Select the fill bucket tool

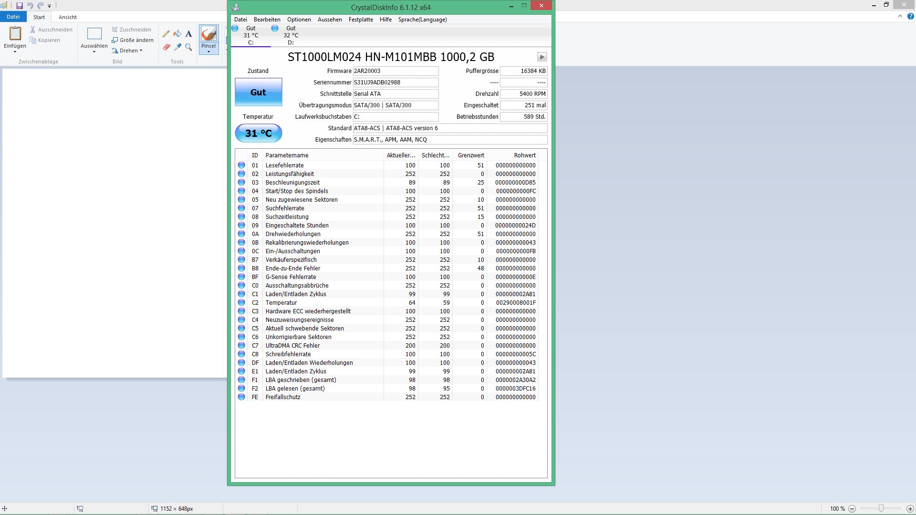[x=177, y=34]
